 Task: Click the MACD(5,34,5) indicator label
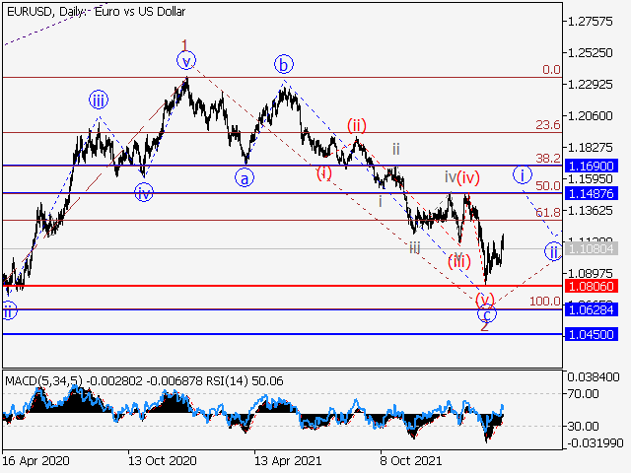tap(43, 380)
